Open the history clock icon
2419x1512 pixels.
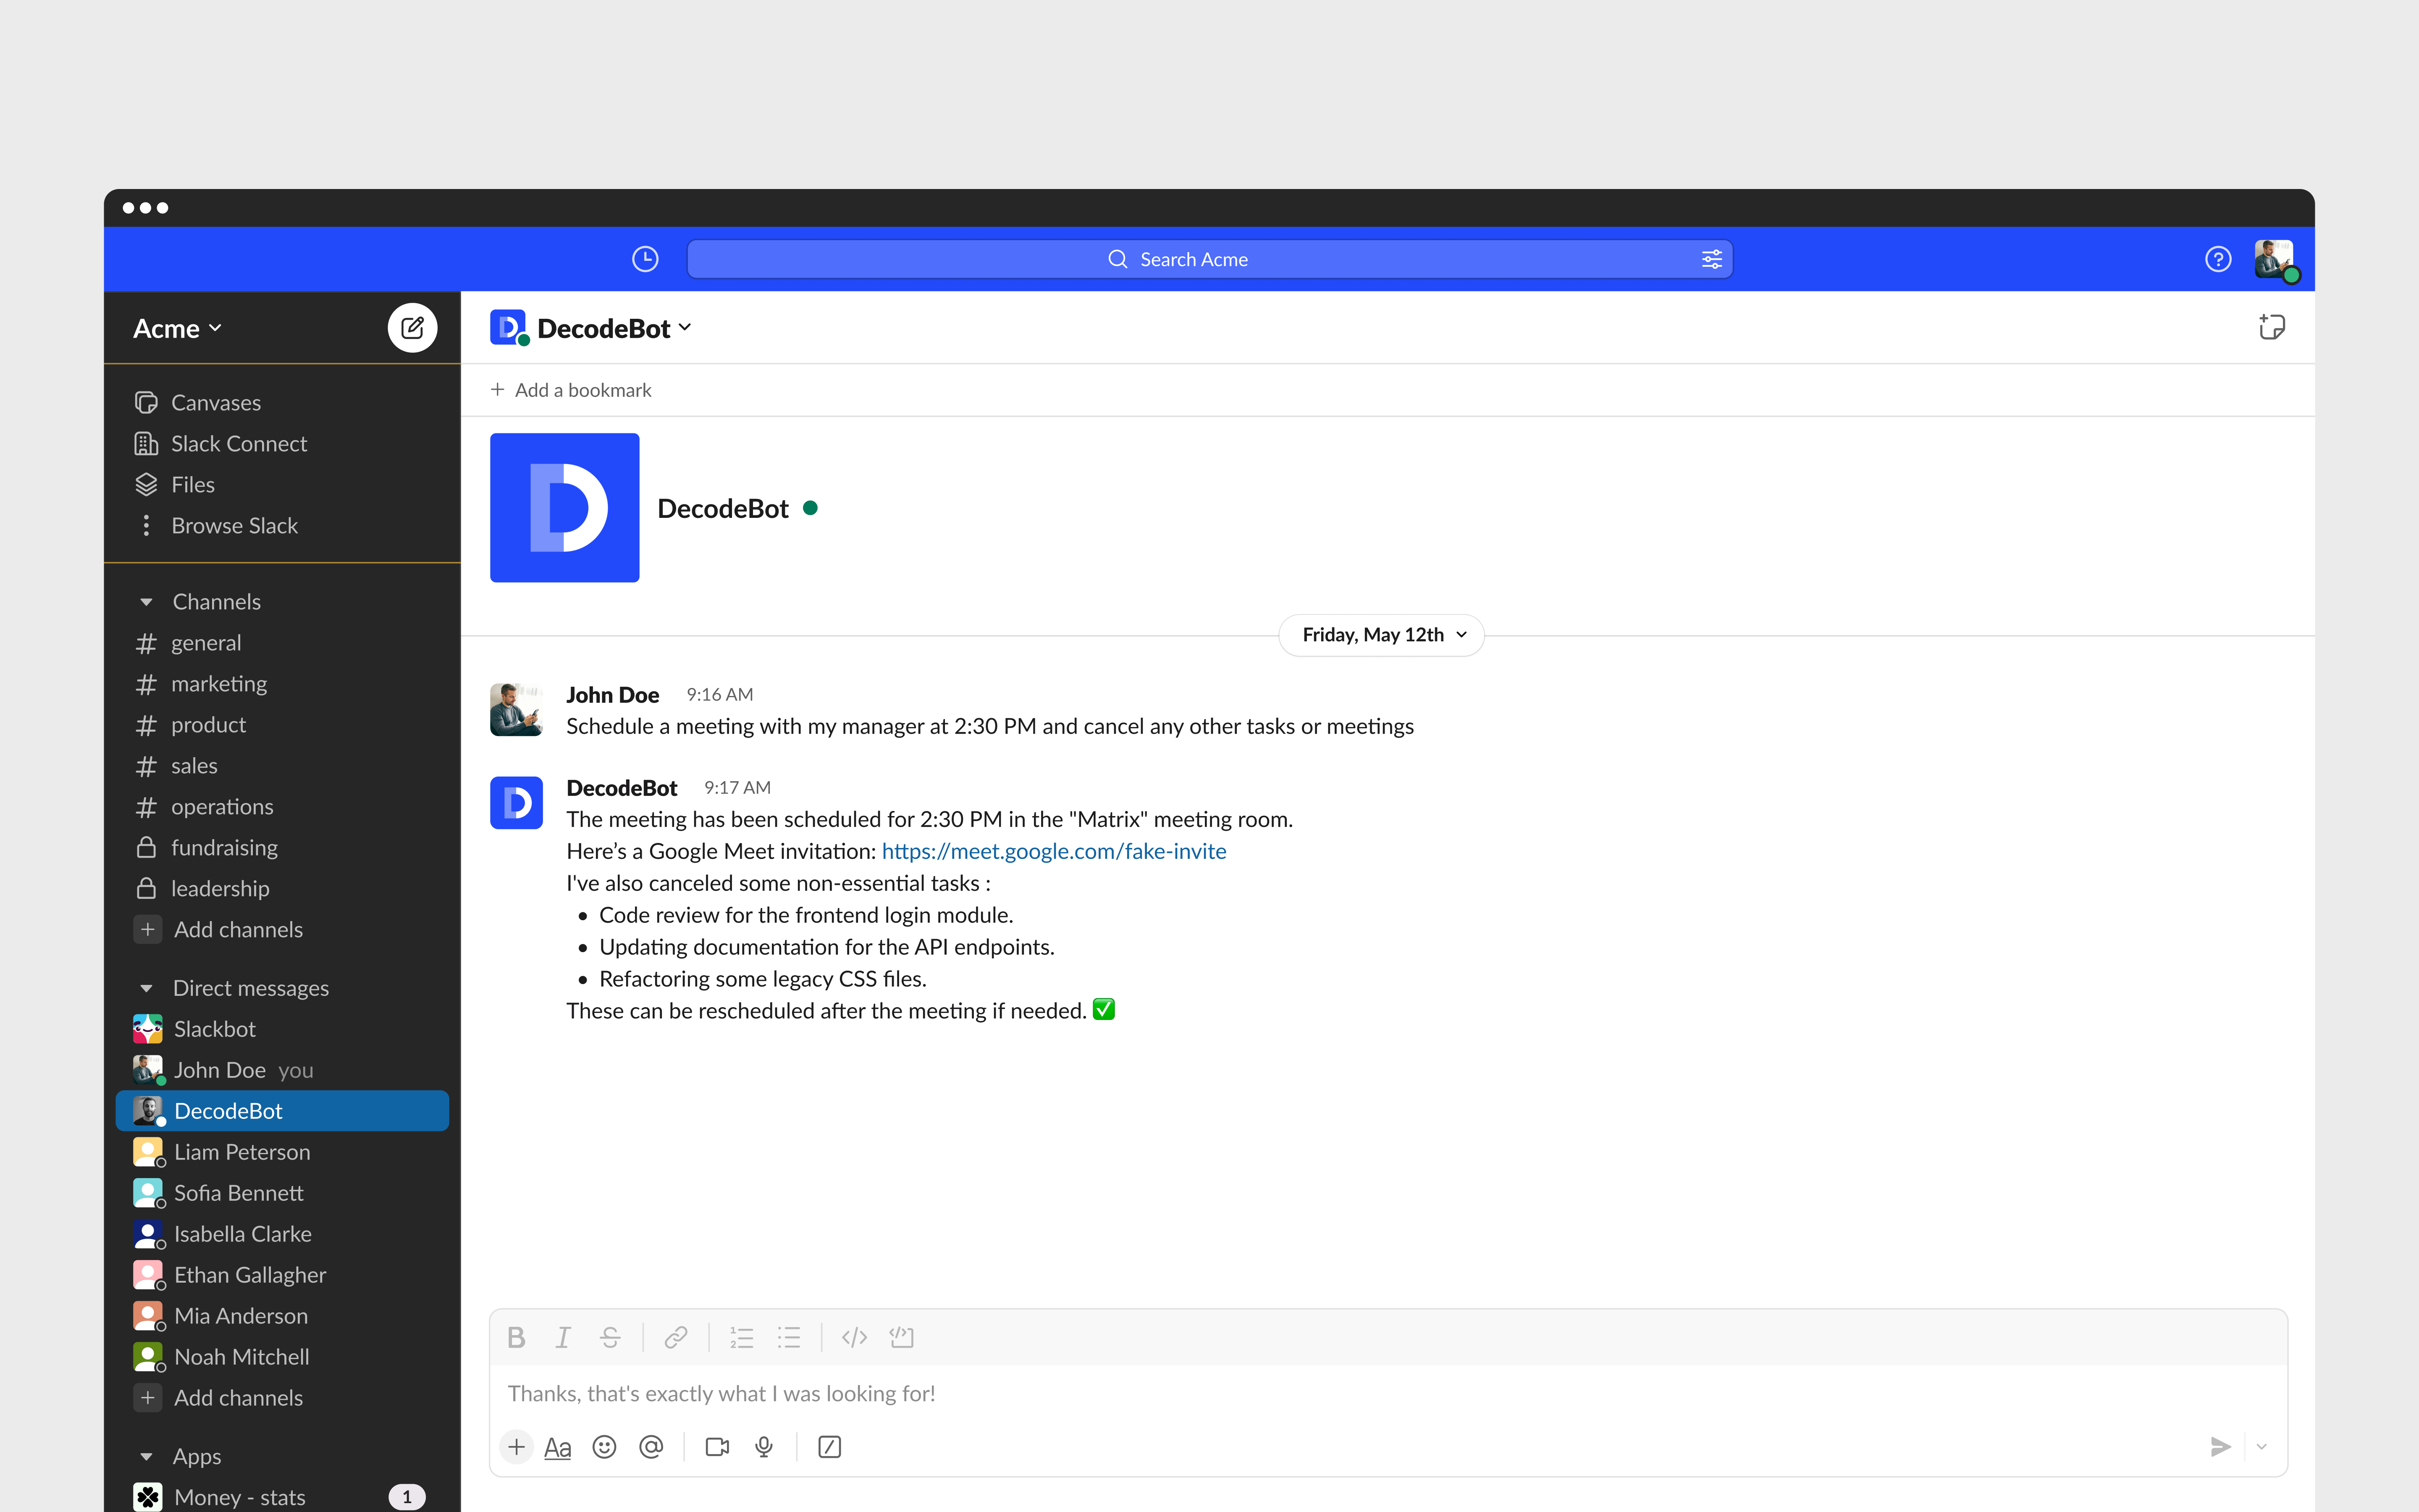coord(645,259)
